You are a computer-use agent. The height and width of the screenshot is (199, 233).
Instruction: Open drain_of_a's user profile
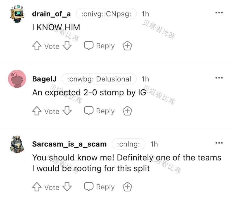51,13
